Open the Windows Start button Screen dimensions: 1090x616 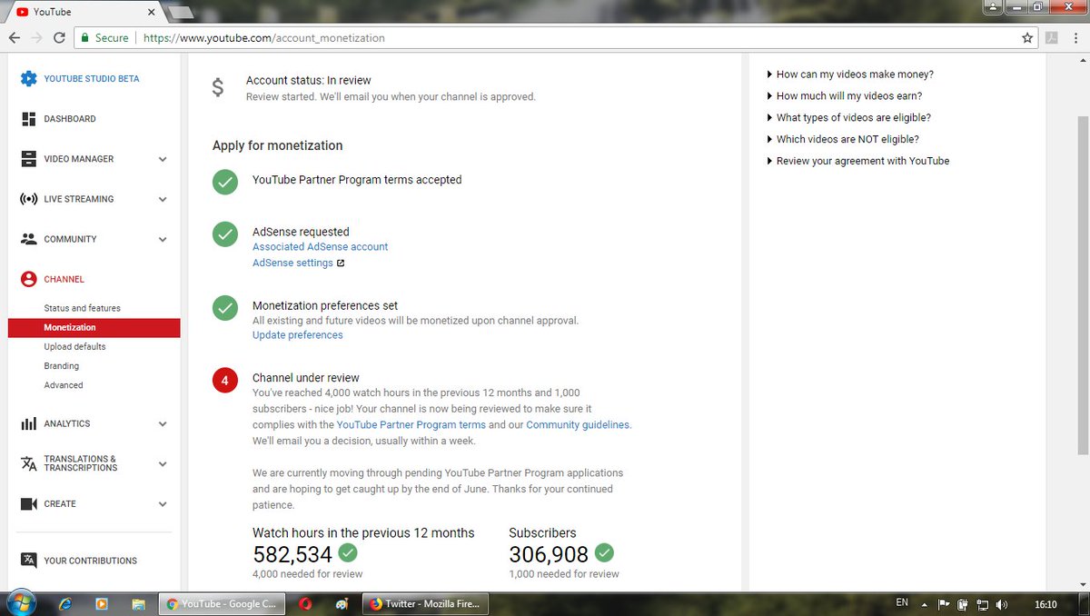point(20,603)
